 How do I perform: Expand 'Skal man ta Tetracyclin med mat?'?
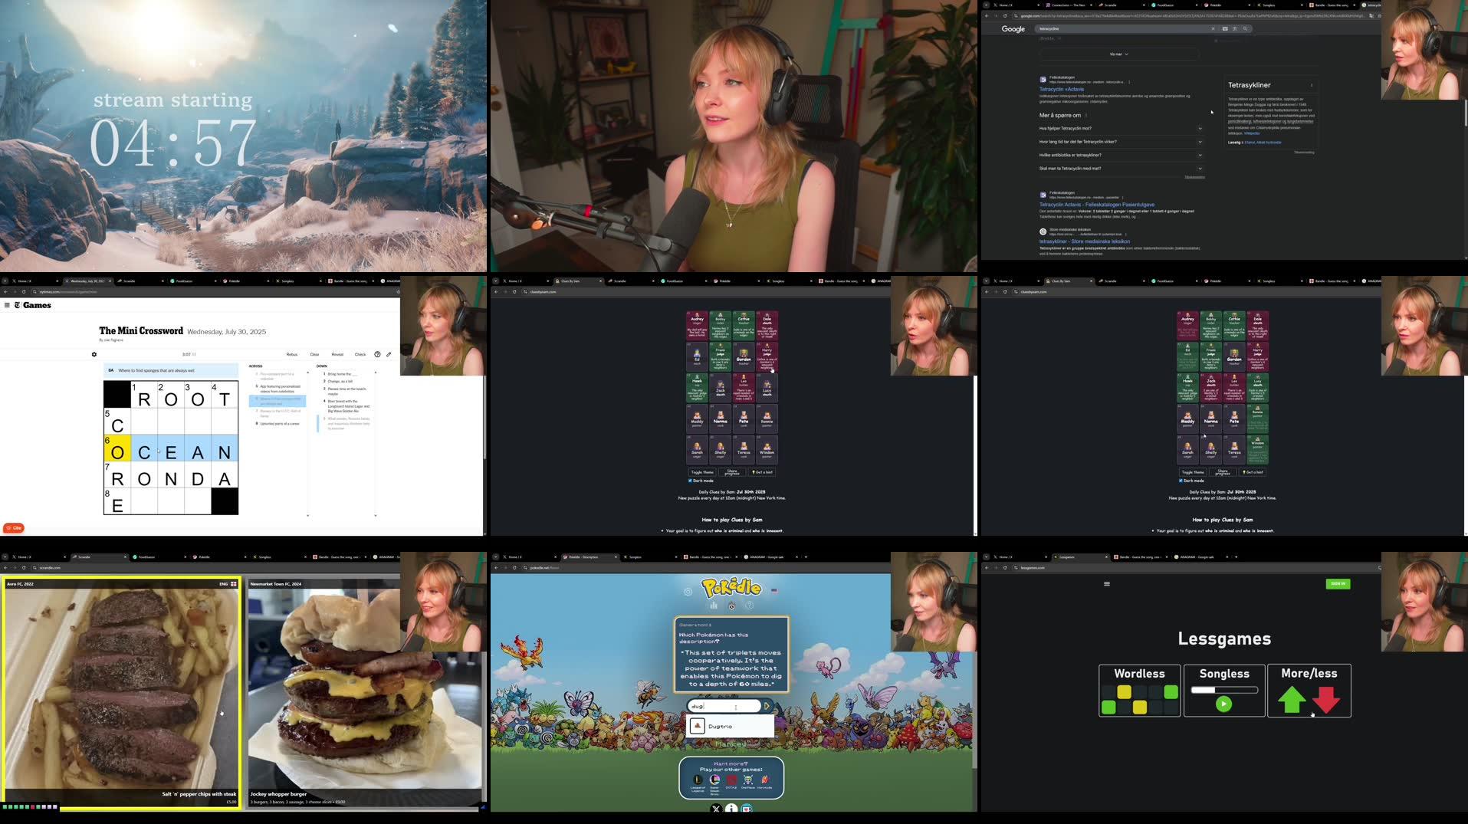(x=1120, y=169)
